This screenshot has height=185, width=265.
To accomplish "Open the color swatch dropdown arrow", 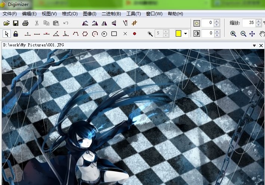I will pos(185,34).
